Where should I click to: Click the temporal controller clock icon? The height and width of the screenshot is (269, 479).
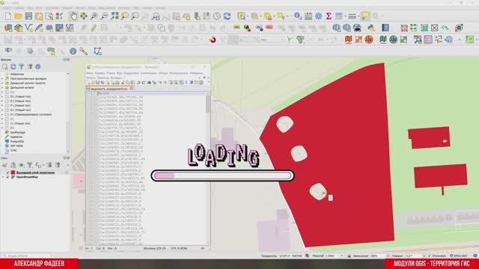point(216,16)
